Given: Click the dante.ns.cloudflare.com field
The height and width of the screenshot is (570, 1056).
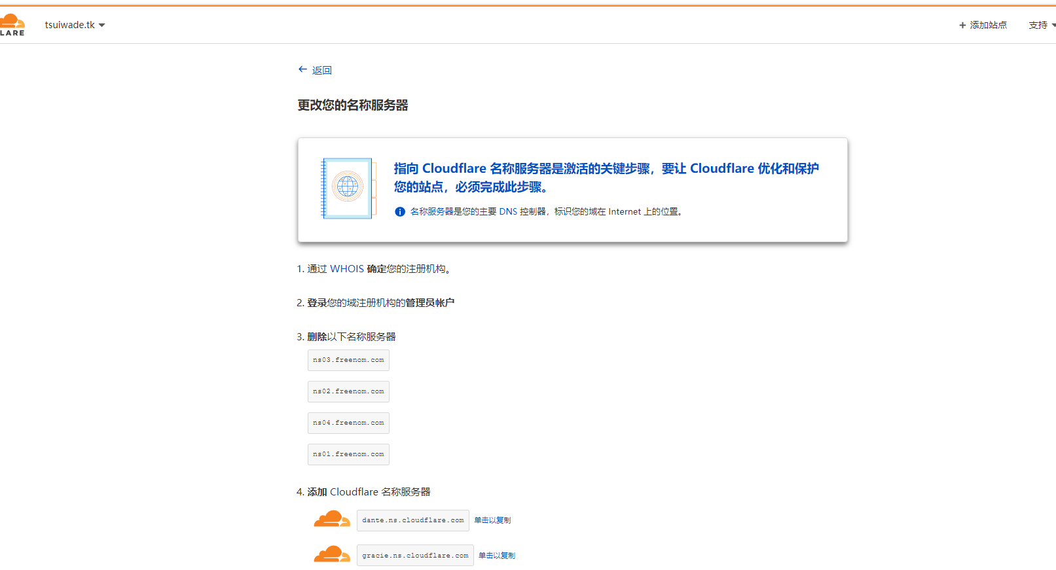Looking at the screenshot, I should point(413,520).
